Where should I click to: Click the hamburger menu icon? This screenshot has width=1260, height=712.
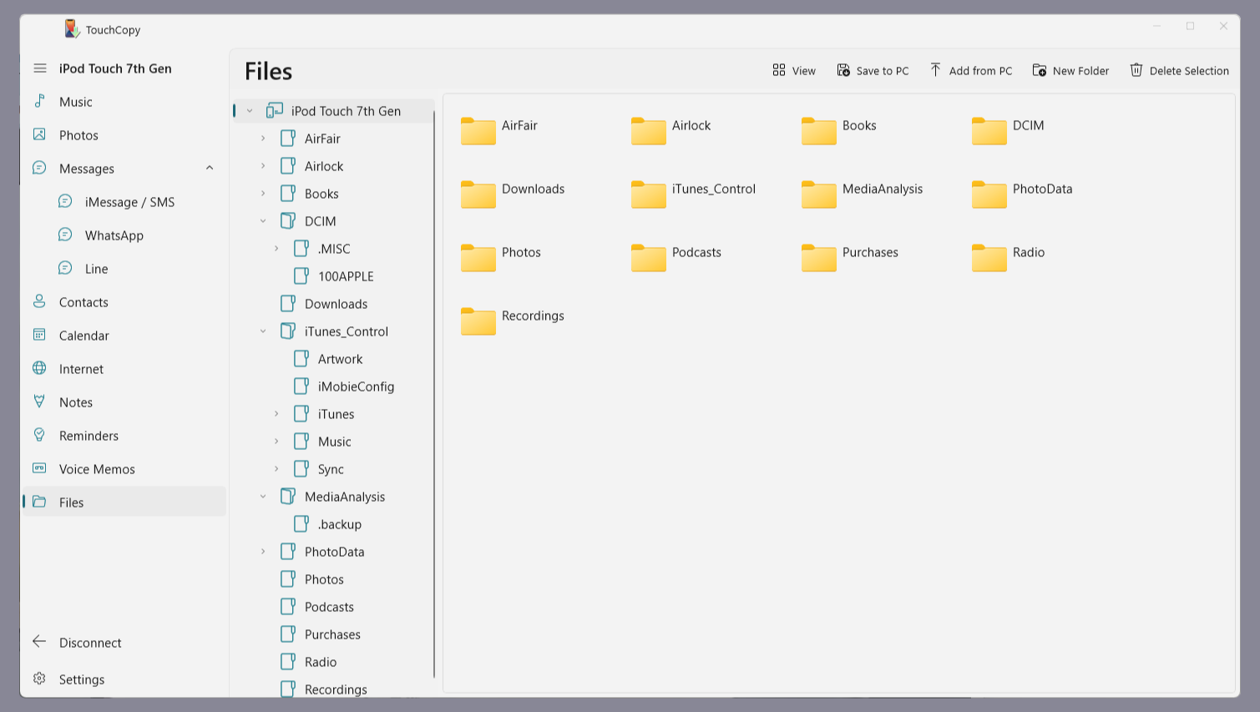[x=40, y=68]
